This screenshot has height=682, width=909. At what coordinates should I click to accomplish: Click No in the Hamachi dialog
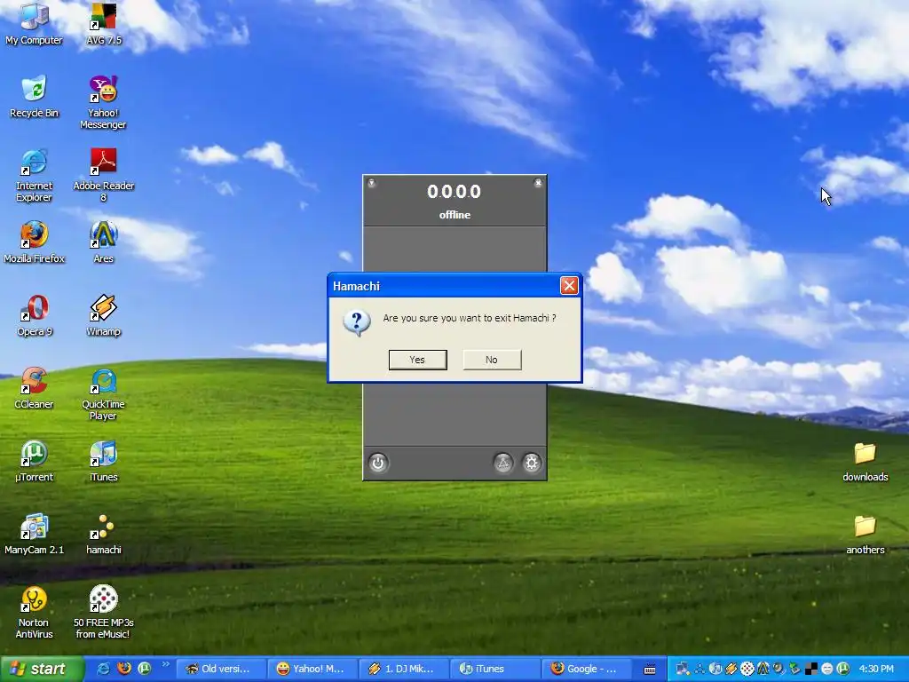492,360
